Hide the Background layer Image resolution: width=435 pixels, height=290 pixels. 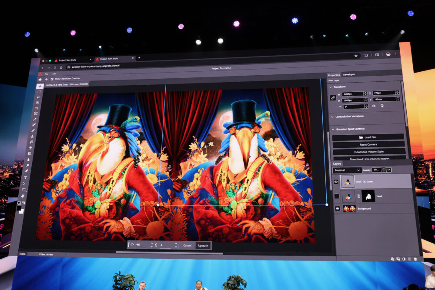tap(337, 209)
